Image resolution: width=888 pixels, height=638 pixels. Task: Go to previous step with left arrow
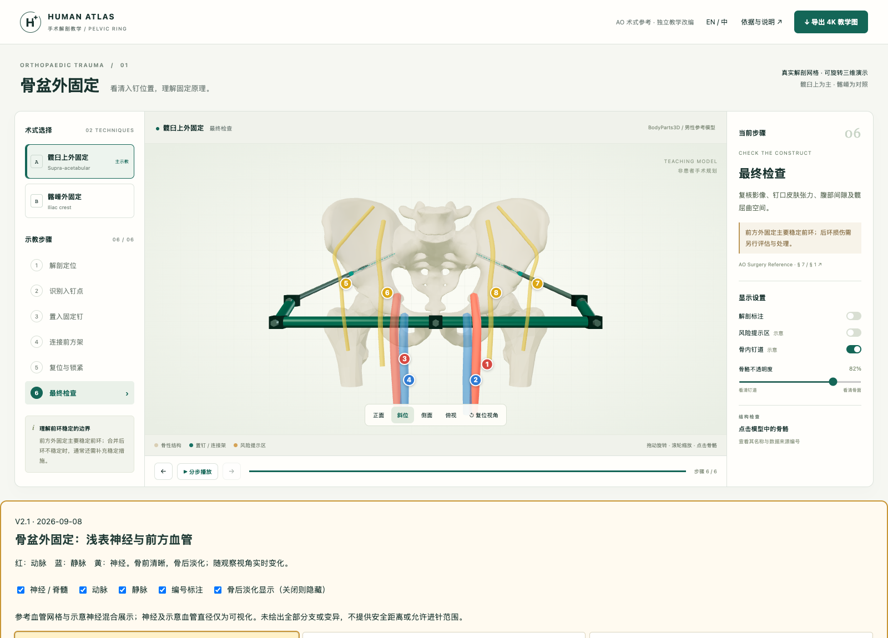163,471
